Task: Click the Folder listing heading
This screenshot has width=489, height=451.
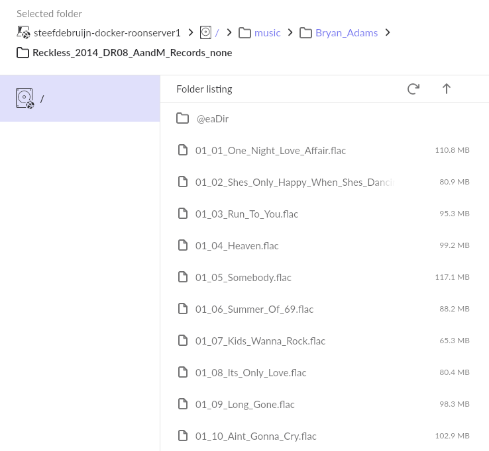Action: tap(204, 89)
